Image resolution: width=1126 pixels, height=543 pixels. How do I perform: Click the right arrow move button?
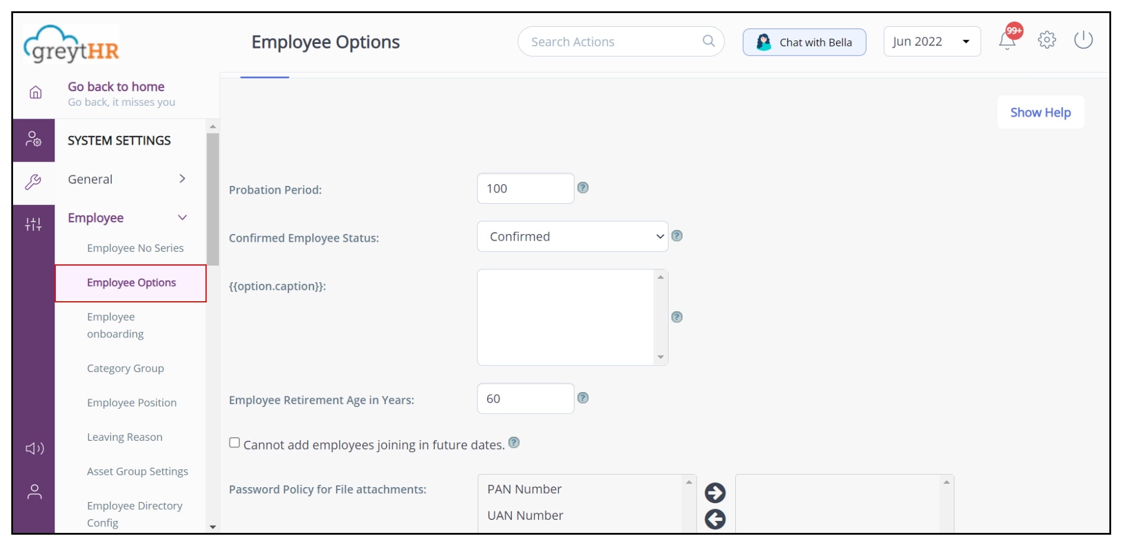tap(715, 493)
